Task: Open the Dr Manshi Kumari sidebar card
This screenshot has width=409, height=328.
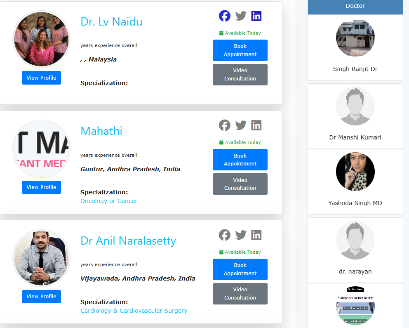Action: point(355,116)
